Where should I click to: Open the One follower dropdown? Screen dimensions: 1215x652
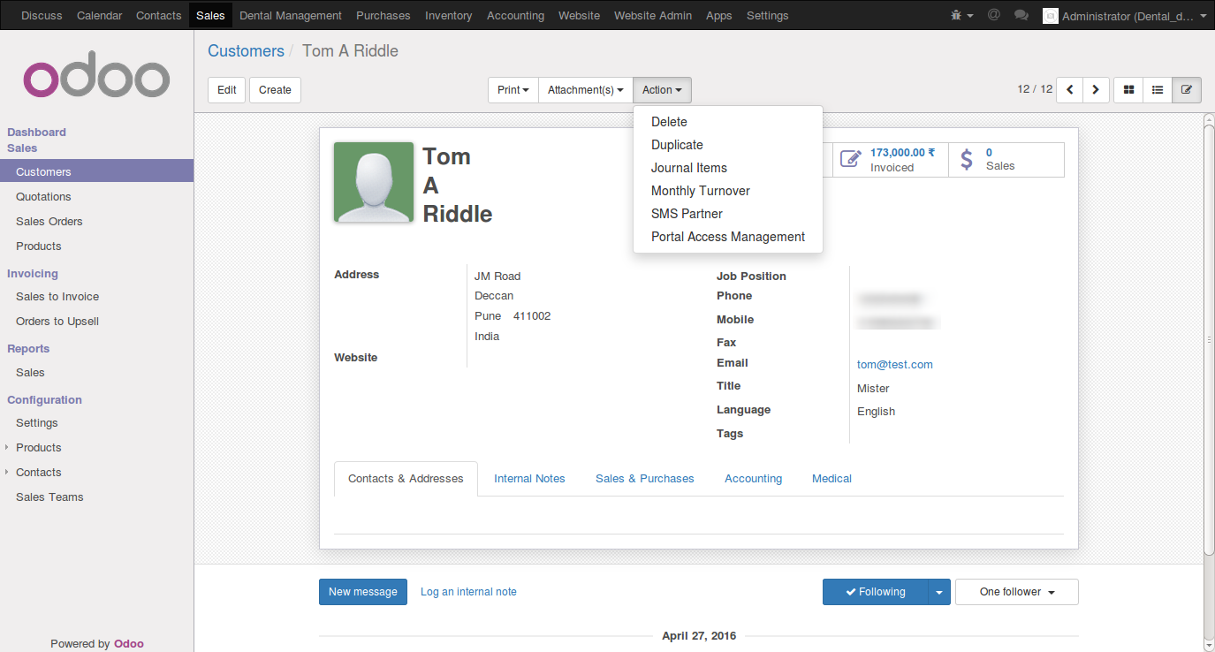pos(1017,592)
